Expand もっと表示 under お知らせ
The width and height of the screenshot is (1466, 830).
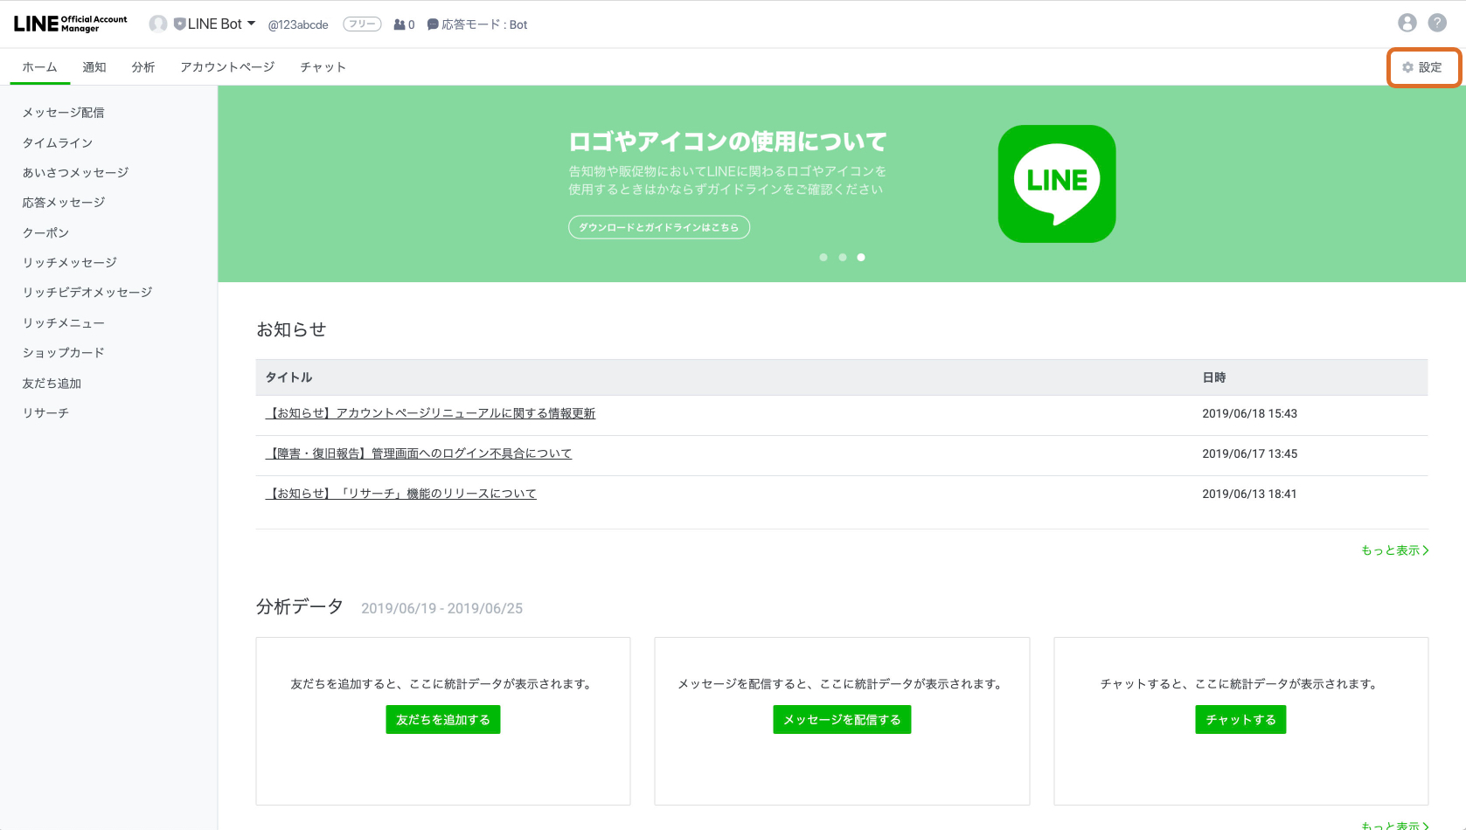(x=1394, y=550)
